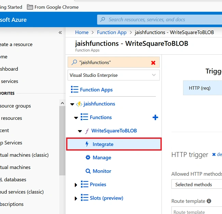
Task: Collapse the Functions tree node
Action: (76, 118)
